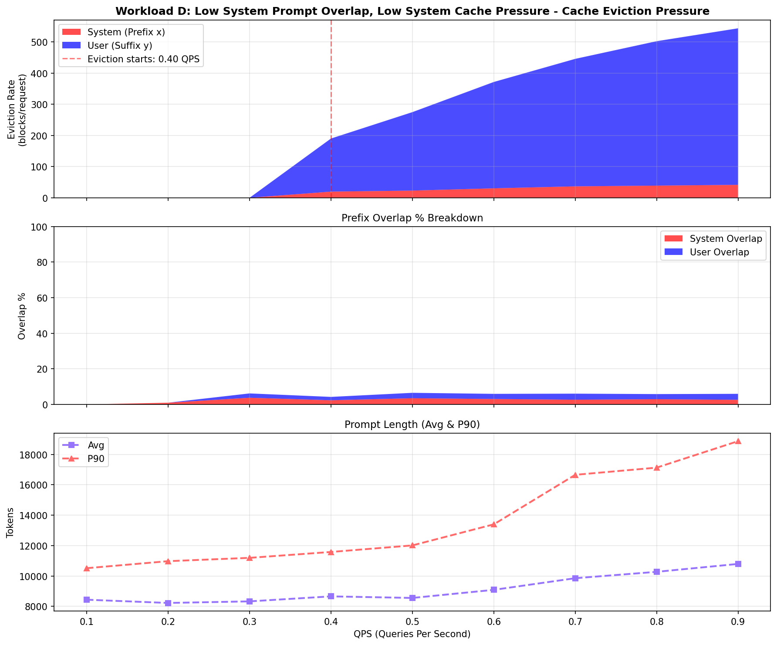
Task: Click the P90 triangle marker at 0.7 QPS
Action: point(575,475)
